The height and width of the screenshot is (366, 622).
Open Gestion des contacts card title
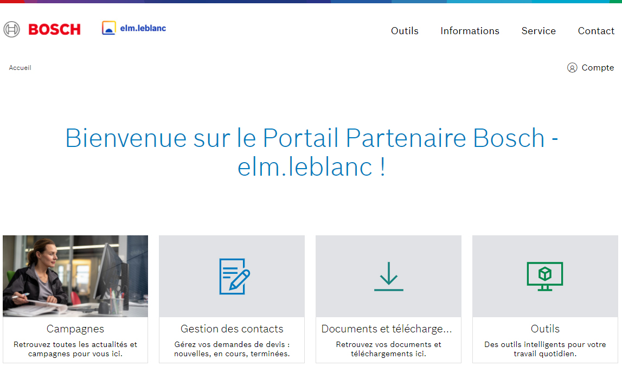(x=232, y=329)
